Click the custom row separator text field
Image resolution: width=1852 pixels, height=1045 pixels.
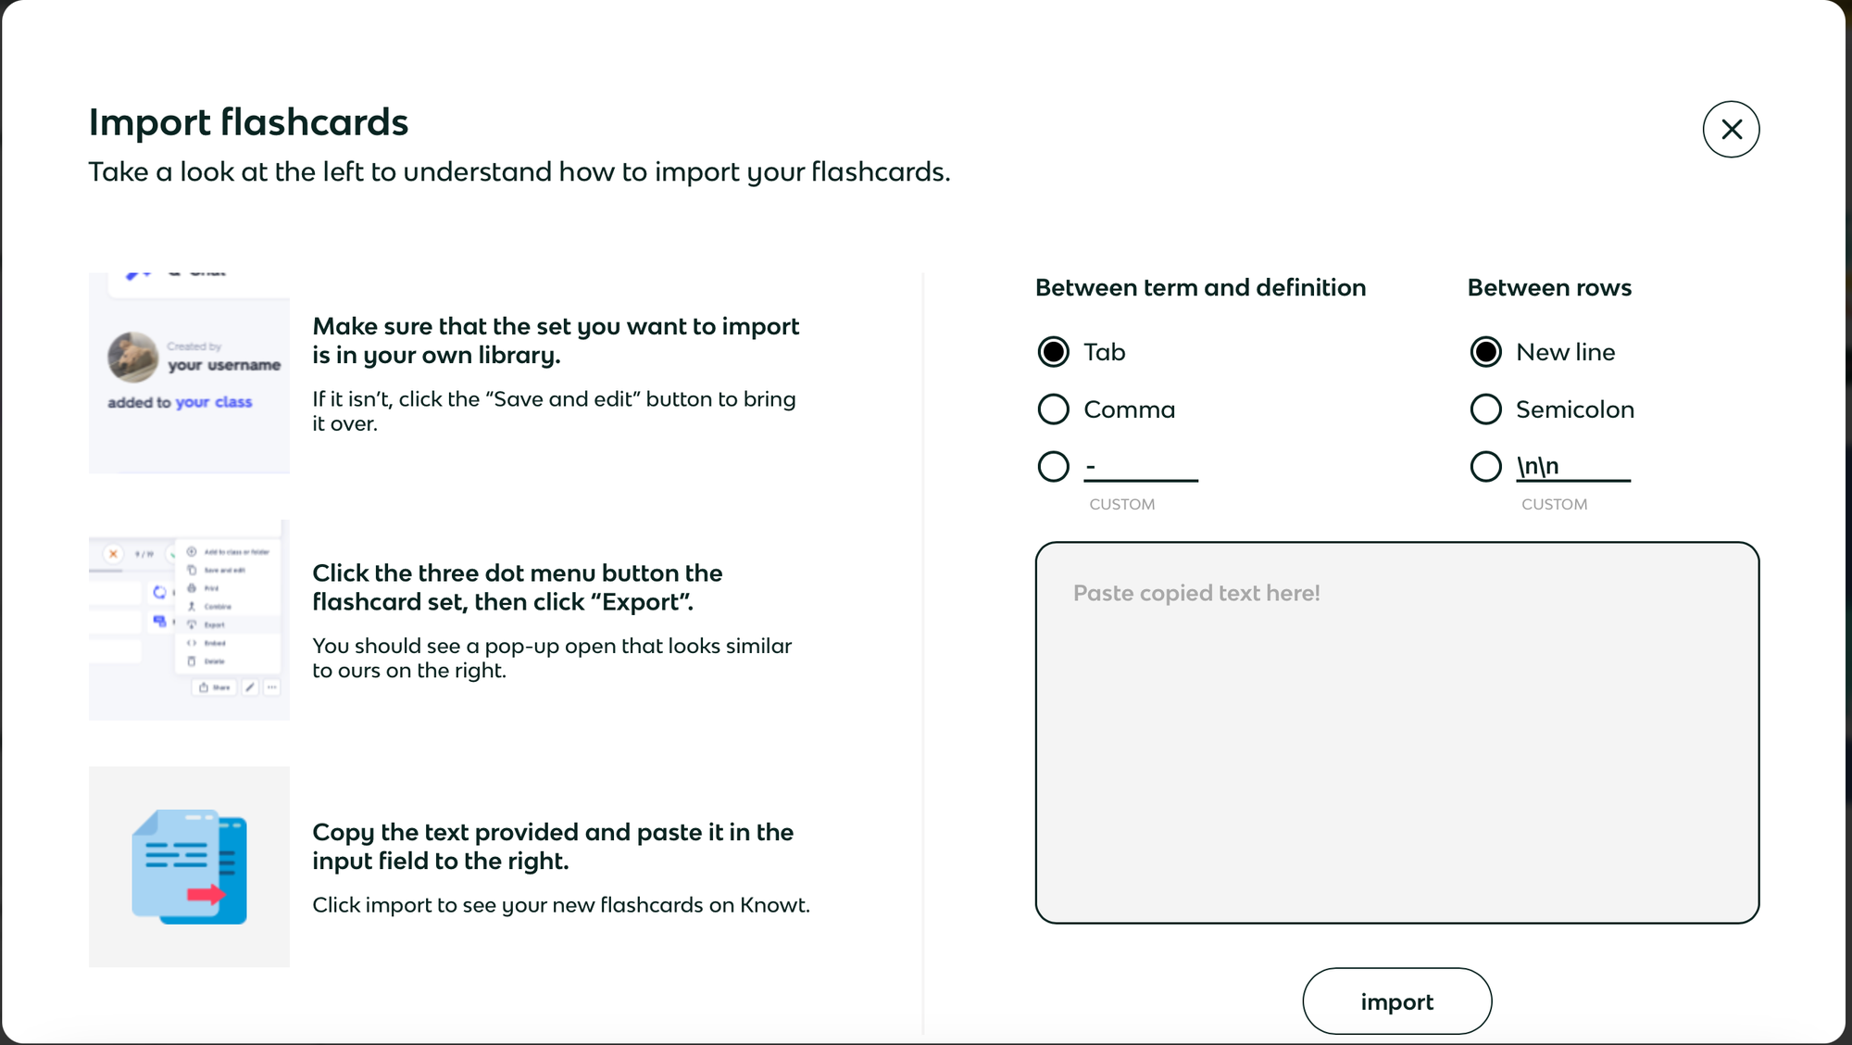pos(1573,467)
